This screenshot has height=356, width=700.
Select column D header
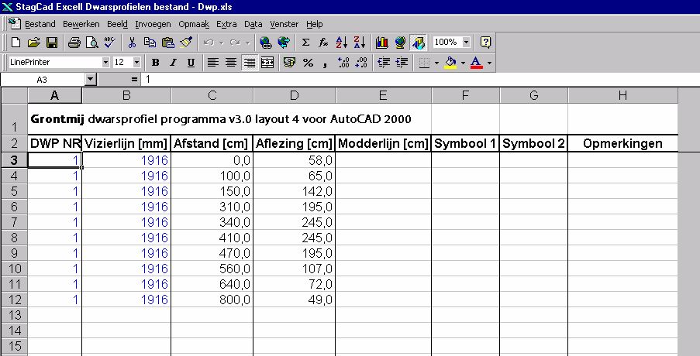(294, 94)
